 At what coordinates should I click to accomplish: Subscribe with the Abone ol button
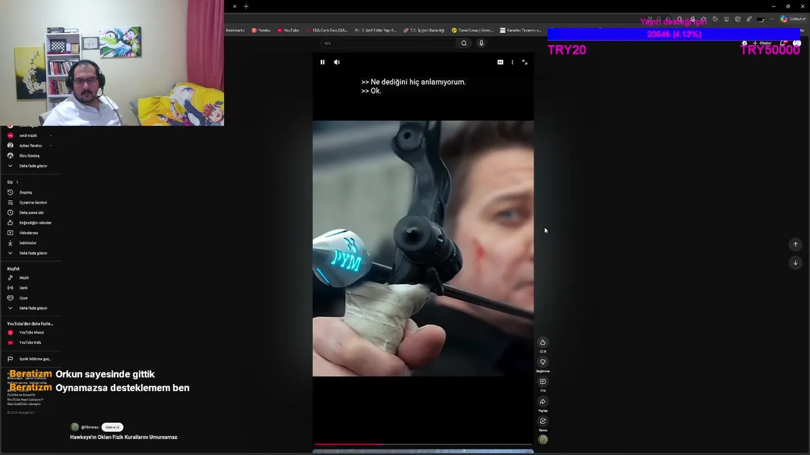pos(112,427)
